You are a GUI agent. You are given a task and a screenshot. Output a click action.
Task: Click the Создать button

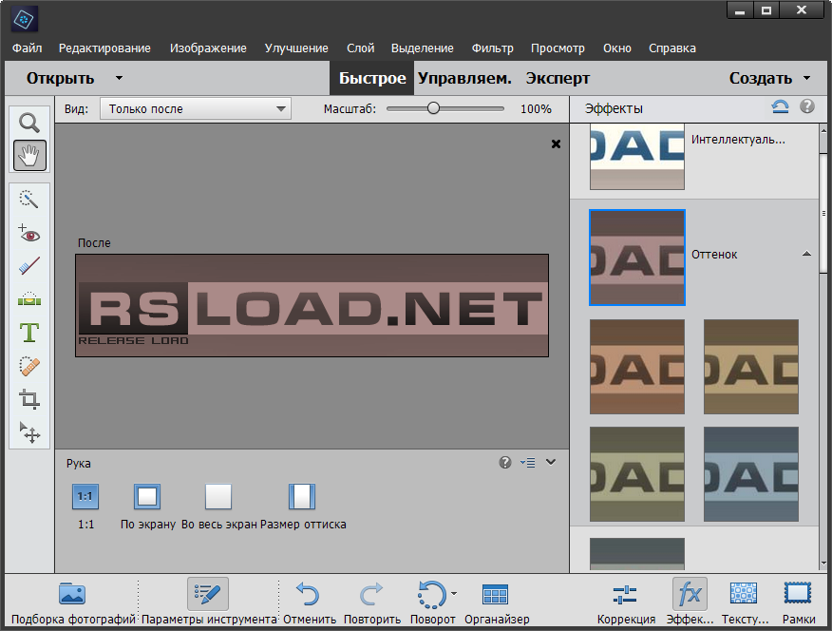[761, 78]
